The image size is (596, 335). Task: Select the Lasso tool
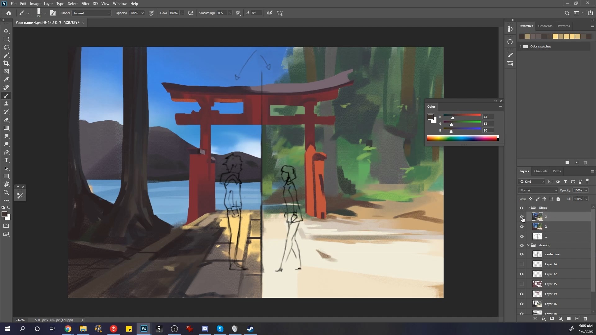(x=6, y=47)
